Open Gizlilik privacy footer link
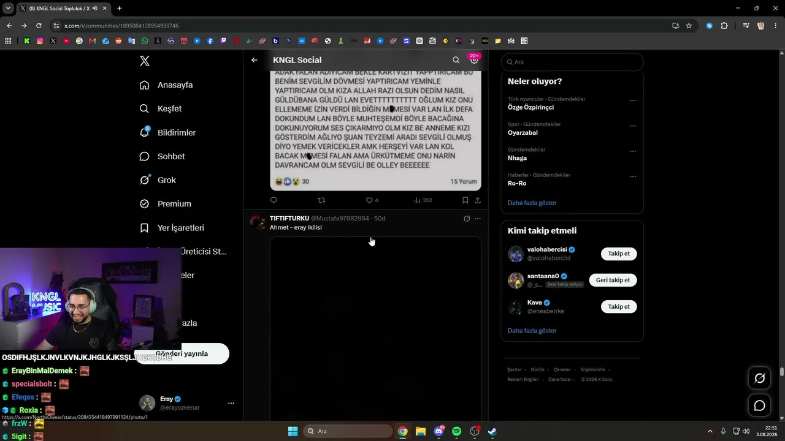This screenshot has width=785, height=441. click(x=537, y=370)
